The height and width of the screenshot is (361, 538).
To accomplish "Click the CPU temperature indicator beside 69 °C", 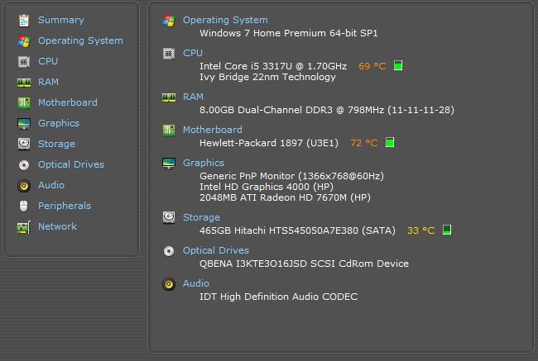I will point(397,65).
